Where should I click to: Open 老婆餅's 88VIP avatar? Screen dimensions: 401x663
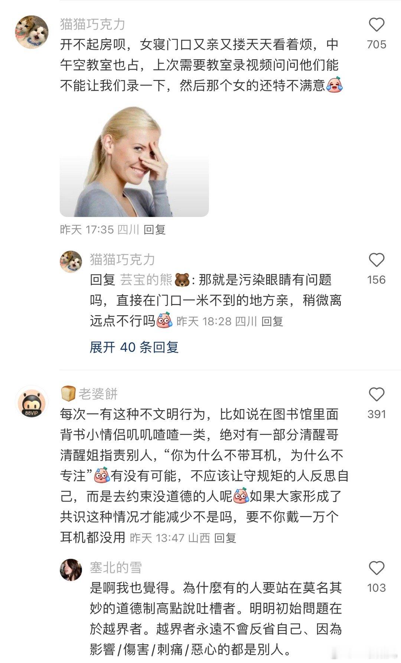(x=32, y=402)
